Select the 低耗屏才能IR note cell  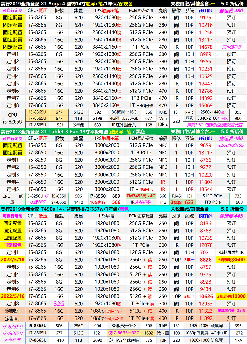click(x=231, y=252)
